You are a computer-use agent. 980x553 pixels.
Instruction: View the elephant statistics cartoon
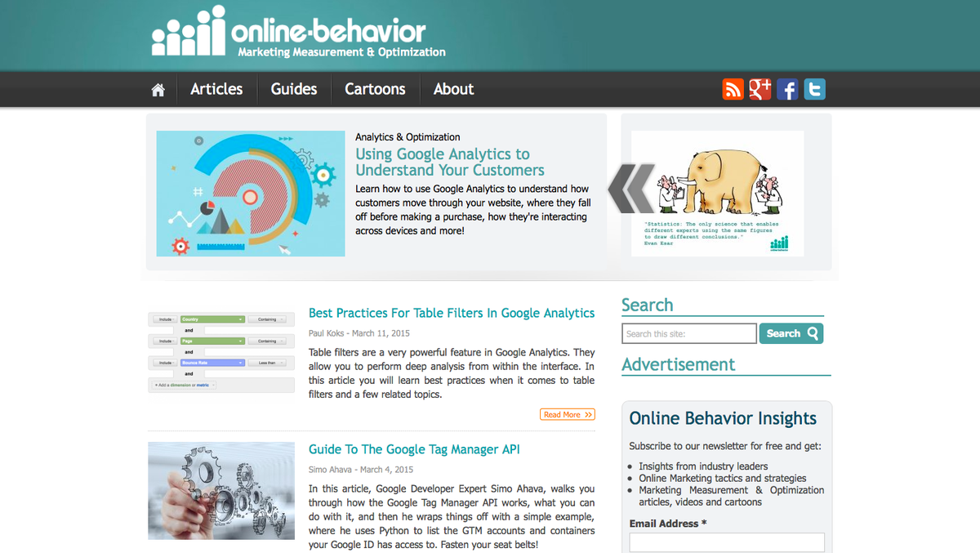717,194
